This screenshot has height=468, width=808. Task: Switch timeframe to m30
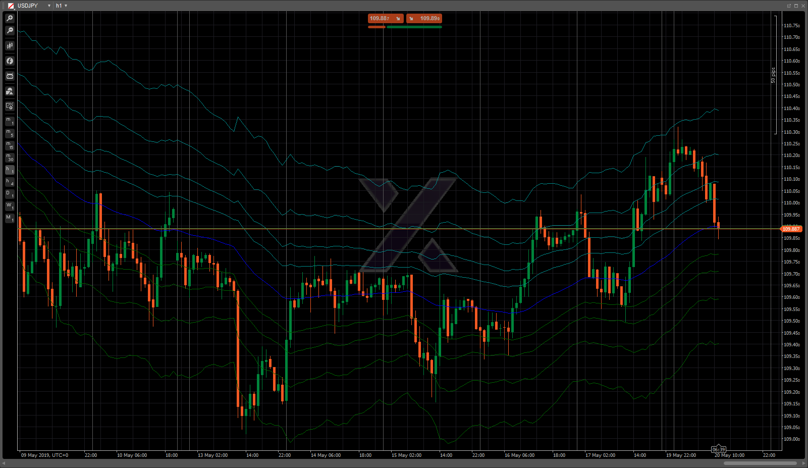point(10,158)
